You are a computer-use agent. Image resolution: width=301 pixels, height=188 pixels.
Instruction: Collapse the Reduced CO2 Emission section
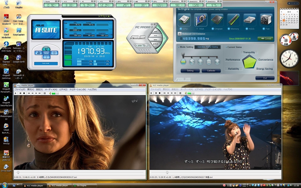click(x=180, y=34)
